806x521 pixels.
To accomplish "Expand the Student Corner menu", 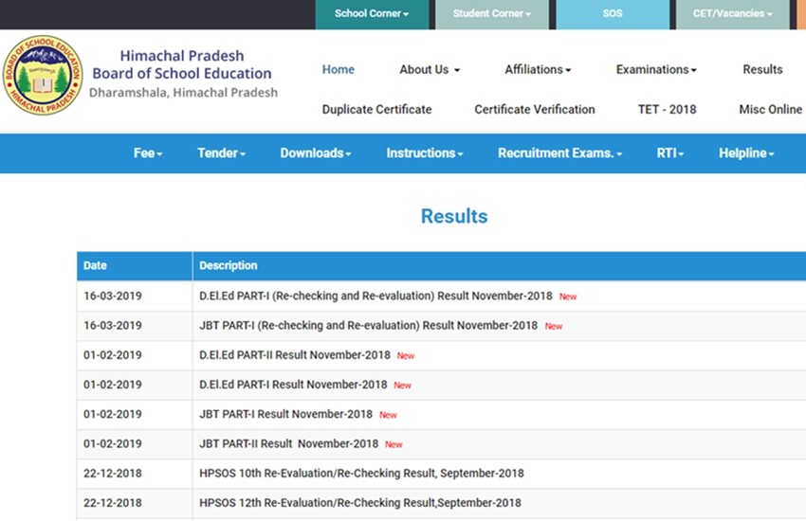I will pyautogui.click(x=491, y=14).
